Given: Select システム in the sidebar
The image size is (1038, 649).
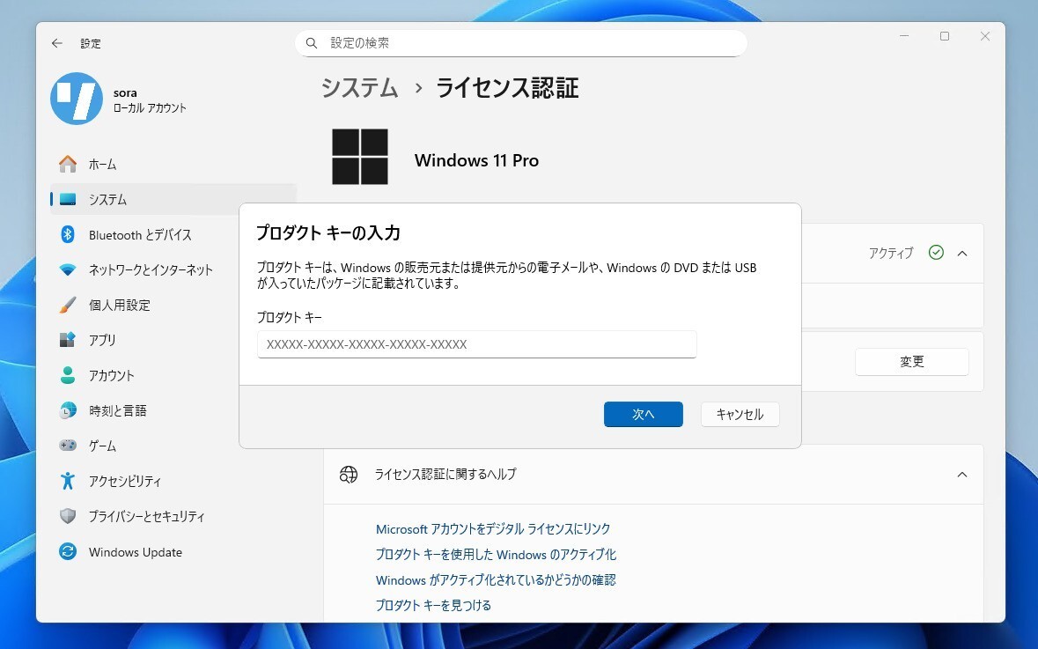Looking at the screenshot, I should [x=173, y=199].
